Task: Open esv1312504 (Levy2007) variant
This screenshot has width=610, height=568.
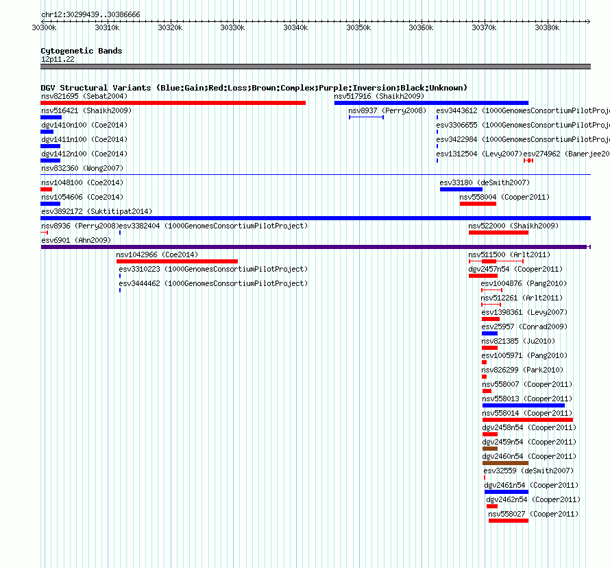Action: point(479,154)
